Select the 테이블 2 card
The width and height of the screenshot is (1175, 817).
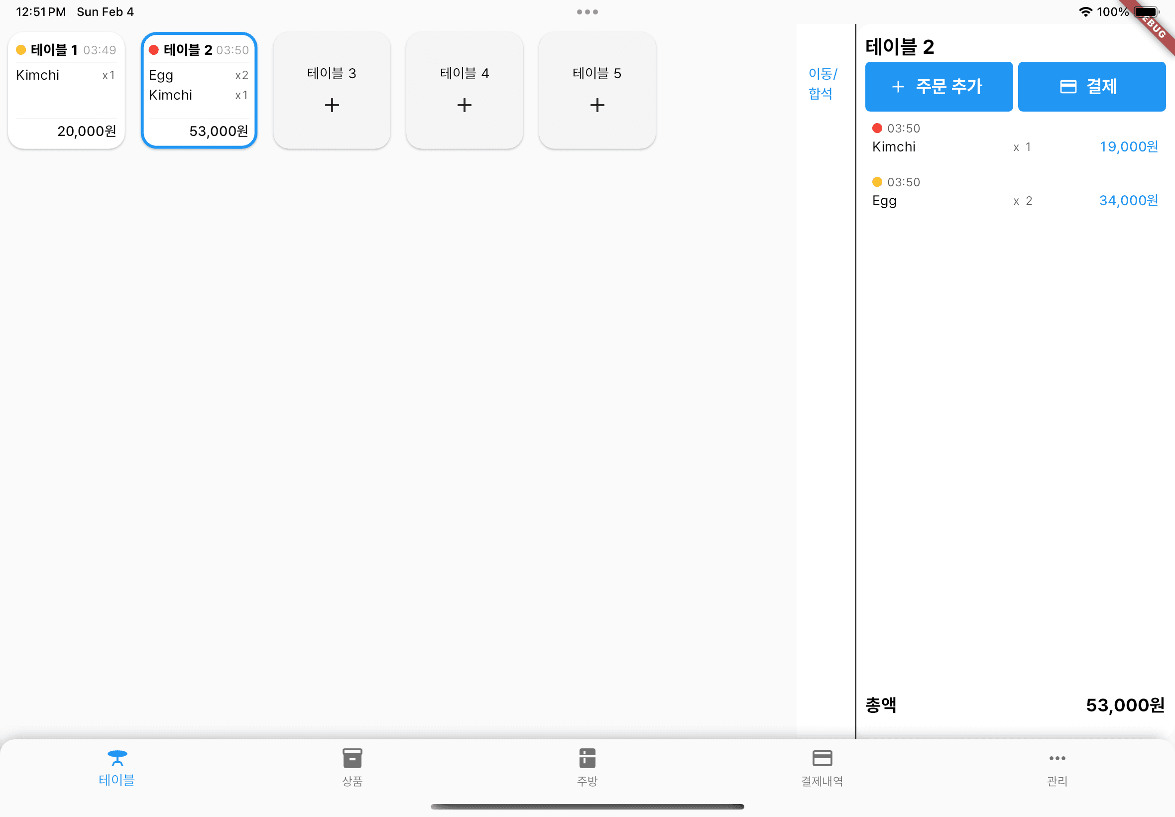pos(199,91)
